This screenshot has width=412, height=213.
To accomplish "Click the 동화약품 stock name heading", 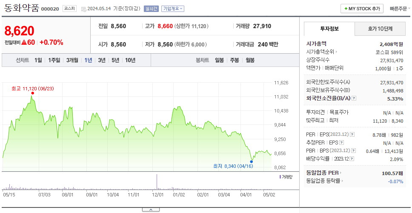I will pyautogui.click(x=21, y=8).
